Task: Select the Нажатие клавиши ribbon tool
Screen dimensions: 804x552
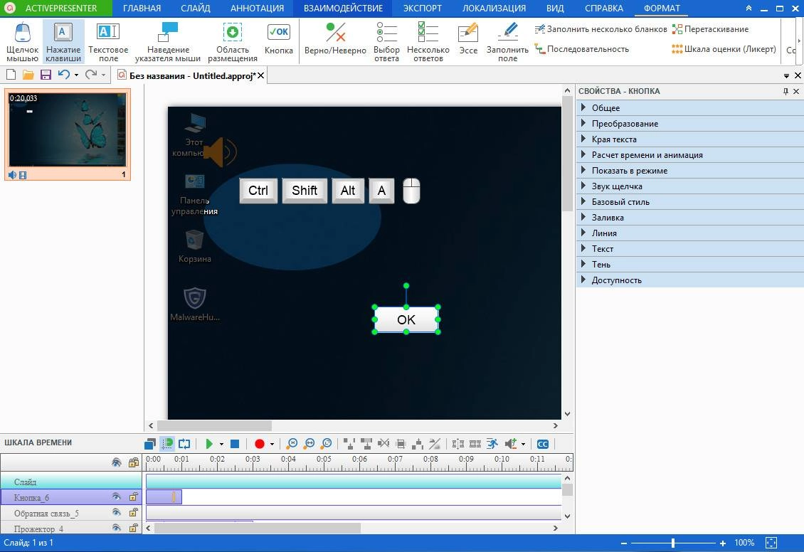Action: click(63, 42)
